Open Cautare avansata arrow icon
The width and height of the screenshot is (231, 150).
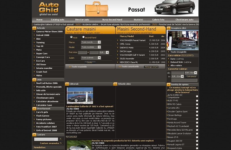(x=61, y=143)
